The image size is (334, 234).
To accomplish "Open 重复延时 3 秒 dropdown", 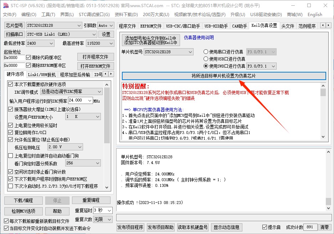I will pos(103,210).
